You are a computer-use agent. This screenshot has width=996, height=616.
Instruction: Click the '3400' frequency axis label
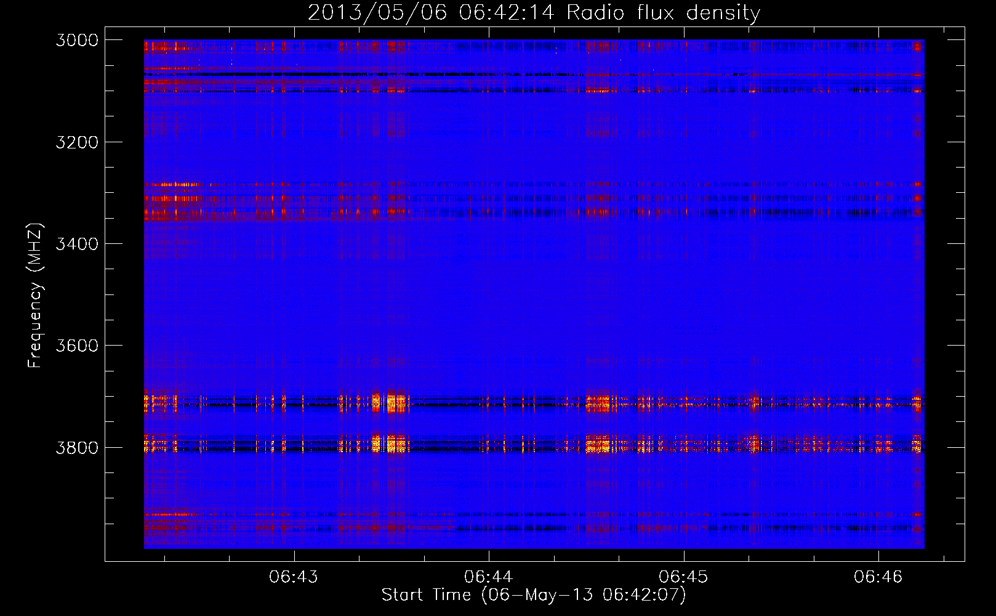click(77, 244)
